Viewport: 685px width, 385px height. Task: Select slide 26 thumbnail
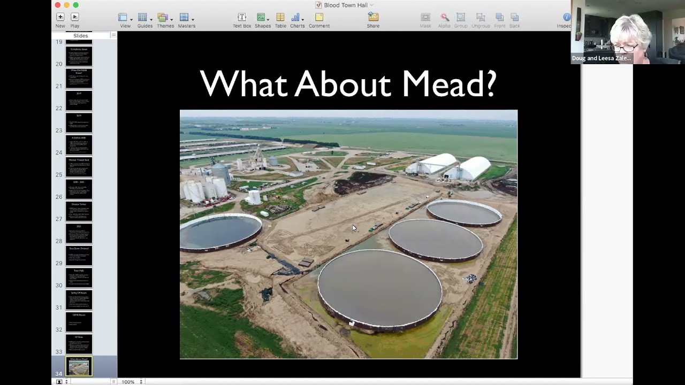coord(79,189)
